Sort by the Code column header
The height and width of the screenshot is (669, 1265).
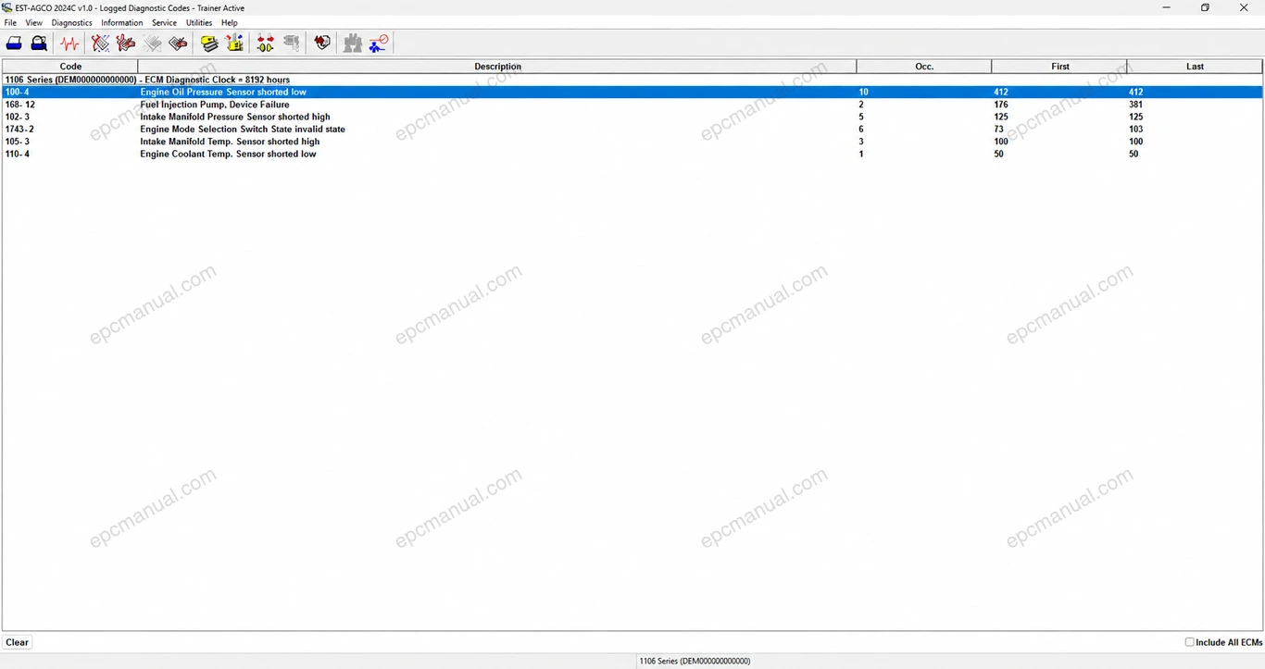pos(70,67)
